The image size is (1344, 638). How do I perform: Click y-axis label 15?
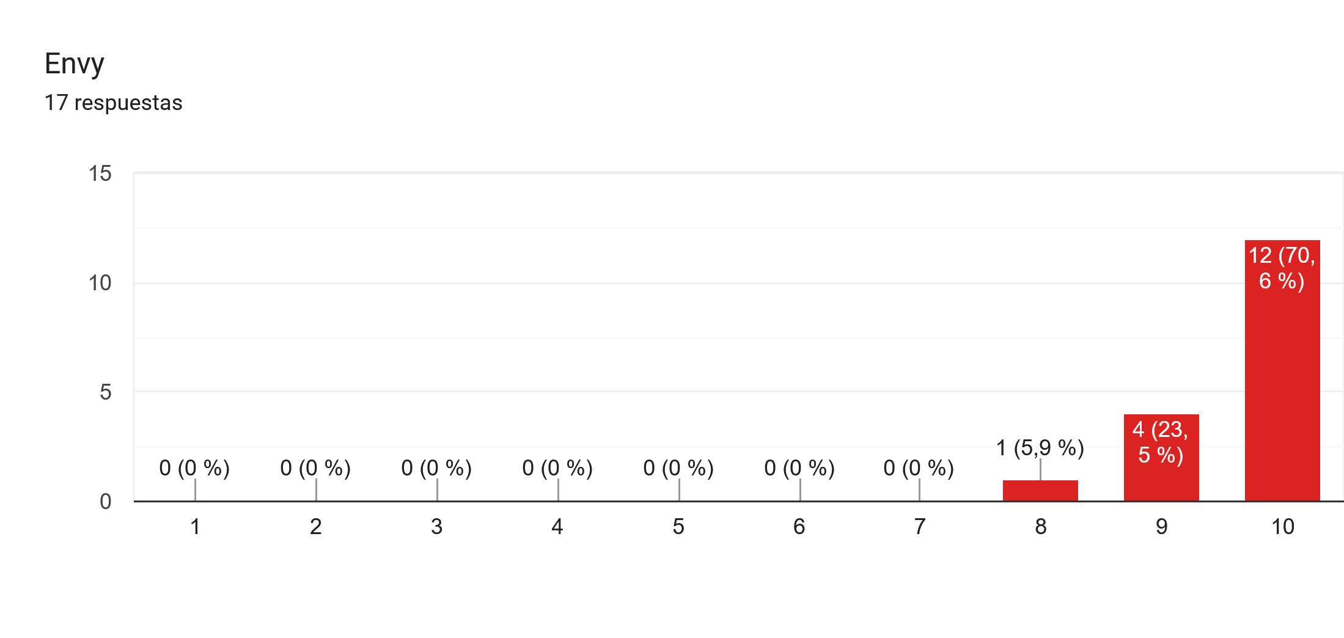coord(100,174)
